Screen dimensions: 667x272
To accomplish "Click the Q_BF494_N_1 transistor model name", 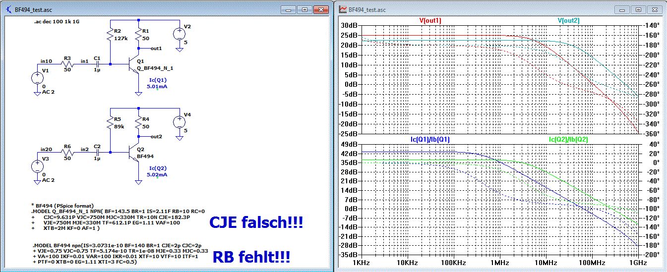I will (x=155, y=68).
